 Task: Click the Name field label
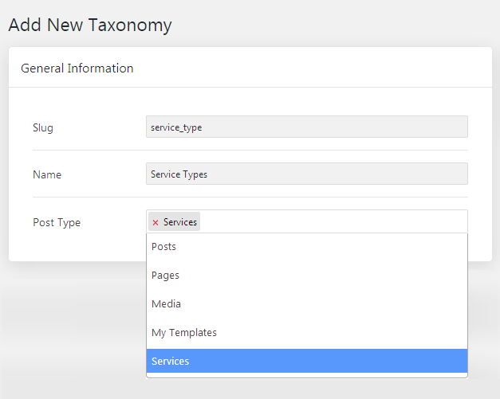(47, 174)
